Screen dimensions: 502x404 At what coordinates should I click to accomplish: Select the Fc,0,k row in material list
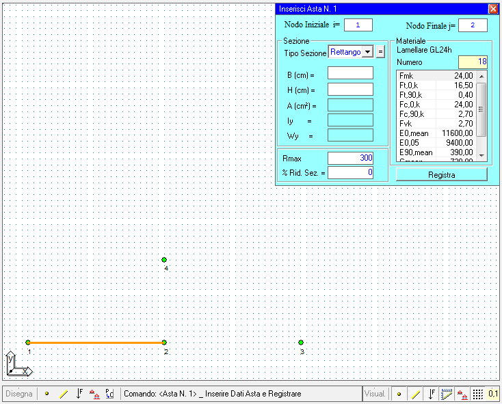click(436, 105)
